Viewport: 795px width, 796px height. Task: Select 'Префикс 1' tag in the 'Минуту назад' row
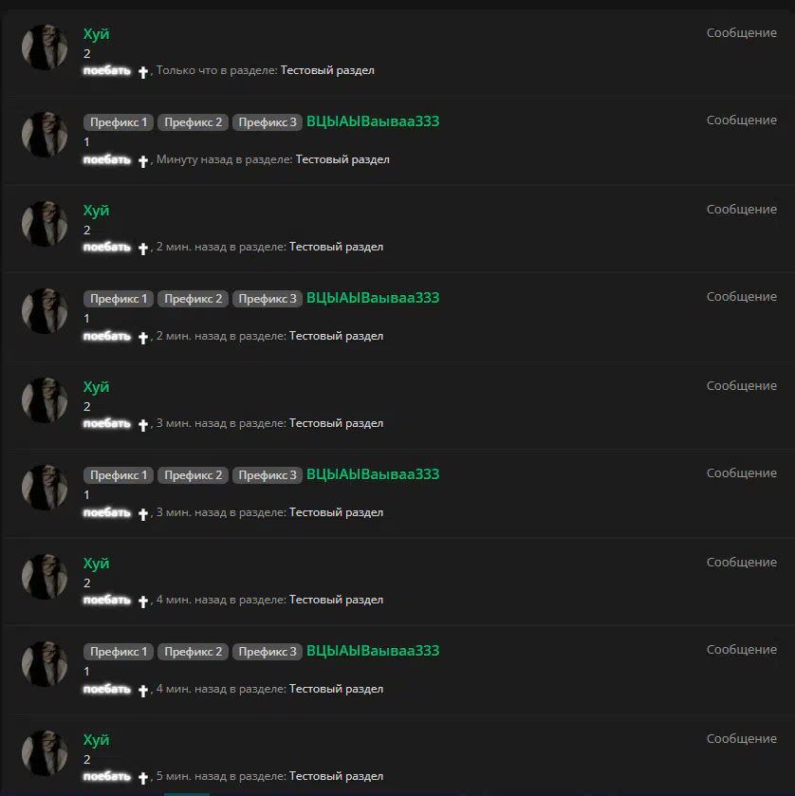coord(119,122)
